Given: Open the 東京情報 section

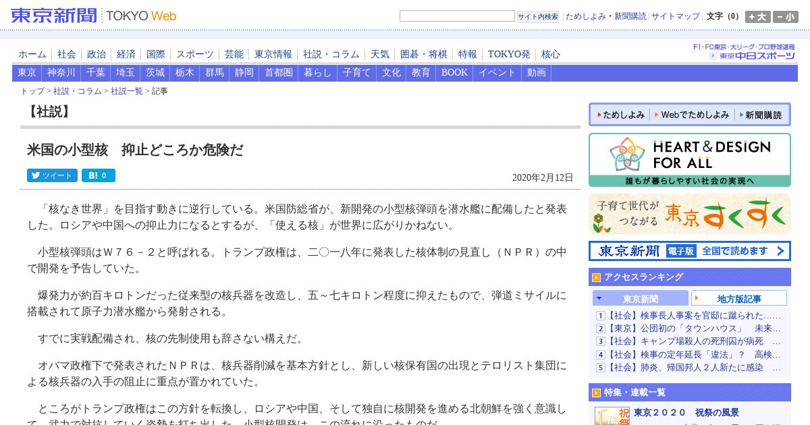Looking at the screenshot, I should (x=273, y=55).
